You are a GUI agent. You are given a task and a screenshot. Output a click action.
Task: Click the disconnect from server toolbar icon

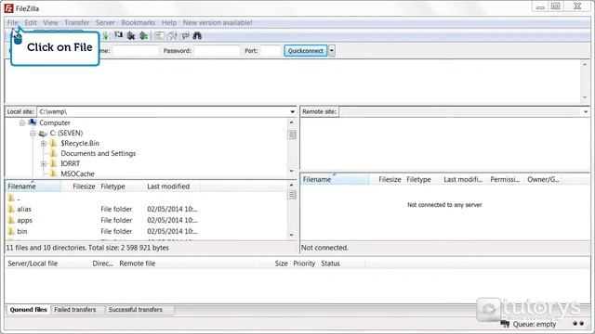click(131, 35)
